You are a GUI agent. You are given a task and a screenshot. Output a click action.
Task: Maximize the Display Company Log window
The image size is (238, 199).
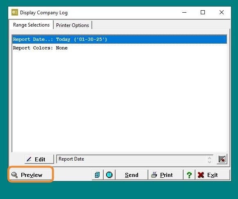click(x=203, y=12)
